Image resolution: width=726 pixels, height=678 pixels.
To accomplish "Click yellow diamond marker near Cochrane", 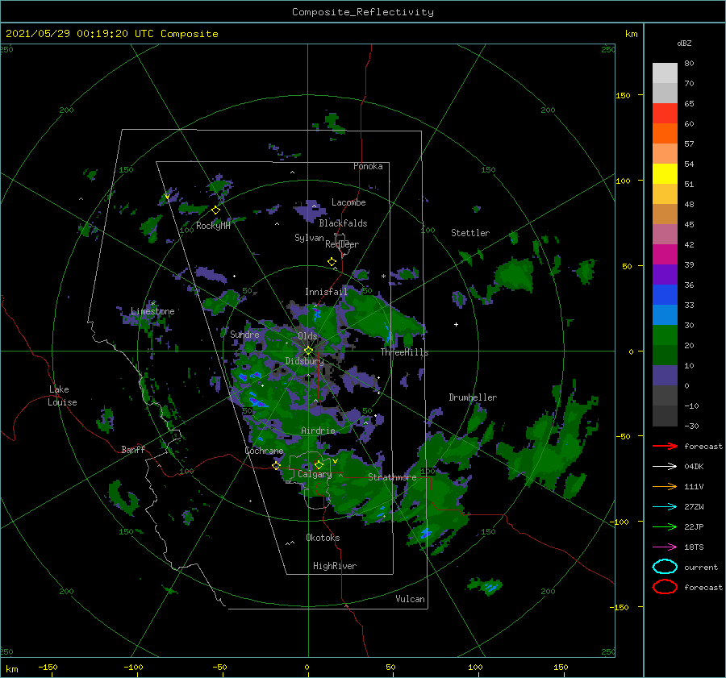I will pos(276,466).
